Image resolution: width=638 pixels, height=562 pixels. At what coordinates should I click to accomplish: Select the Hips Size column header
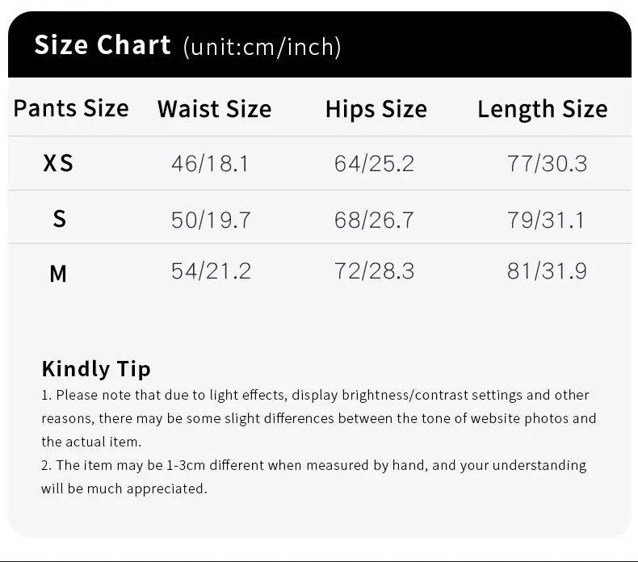pos(376,109)
